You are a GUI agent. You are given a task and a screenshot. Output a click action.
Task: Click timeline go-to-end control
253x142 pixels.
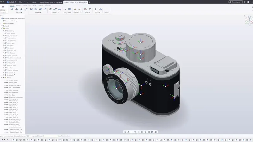pyautogui.click(x=7, y=140)
